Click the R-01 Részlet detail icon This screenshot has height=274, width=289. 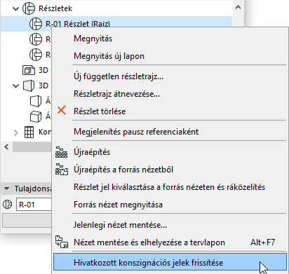(x=36, y=24)
